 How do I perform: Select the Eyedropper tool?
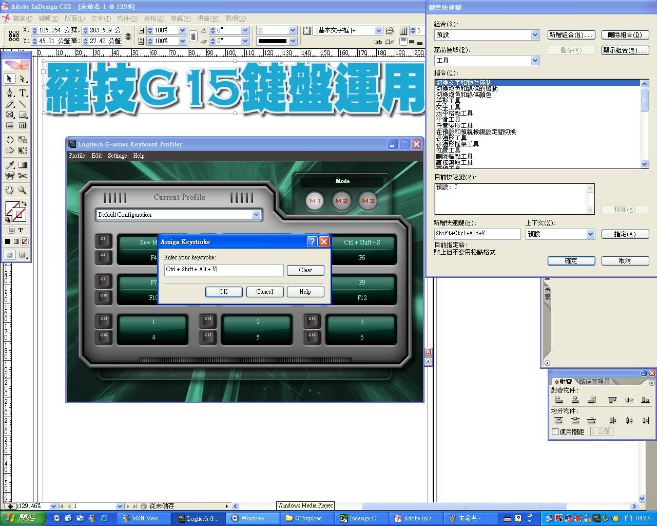click(x=9, y=165)
